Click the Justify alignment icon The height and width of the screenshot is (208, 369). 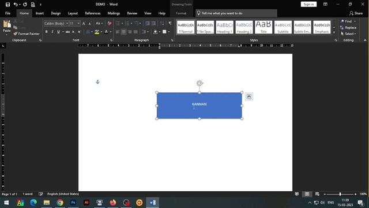(x=135, y=32)
